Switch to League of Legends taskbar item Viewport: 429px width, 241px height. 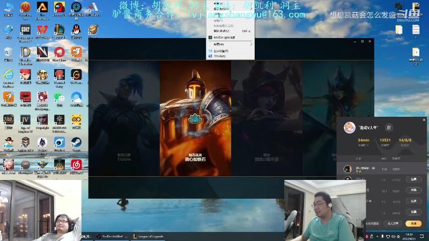click(x=148, y=236)
